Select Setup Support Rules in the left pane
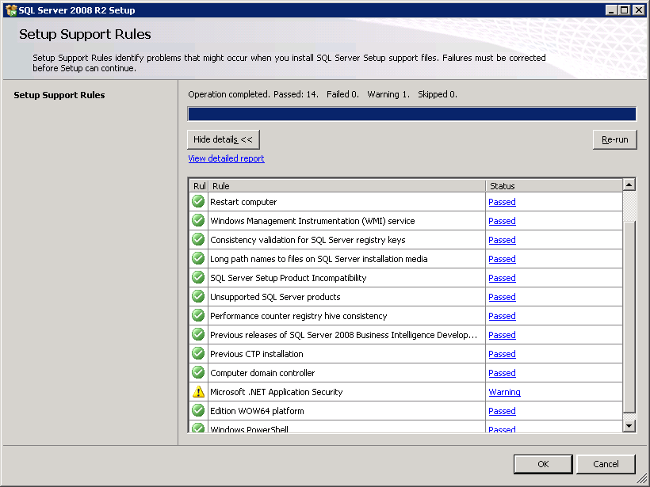The height and width of the screenshot is (487, 650). click(x=59, y=95)
